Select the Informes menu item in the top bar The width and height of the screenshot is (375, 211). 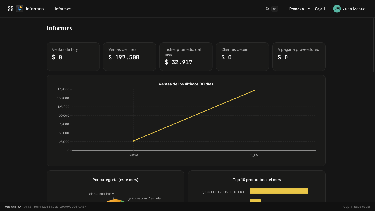pos(63,9)
